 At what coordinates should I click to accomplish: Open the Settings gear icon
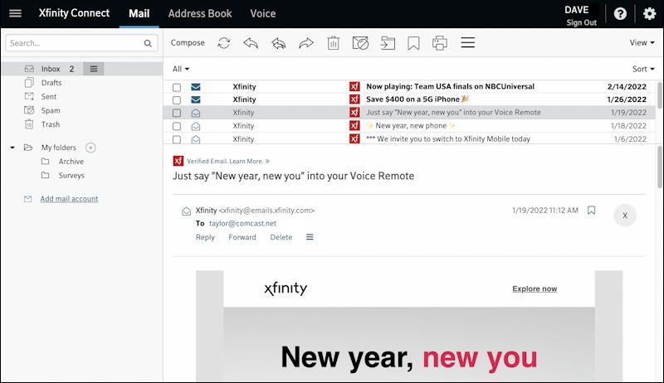(649, 14)
